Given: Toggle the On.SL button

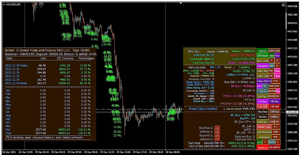Looking at the screenshot, I should tap(262, 91).
